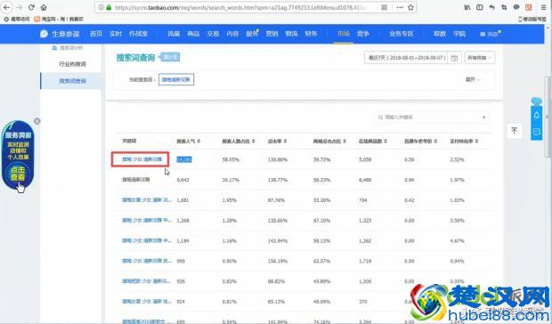
Task: Open the 作战室 section
Action: tap(138, 34)
